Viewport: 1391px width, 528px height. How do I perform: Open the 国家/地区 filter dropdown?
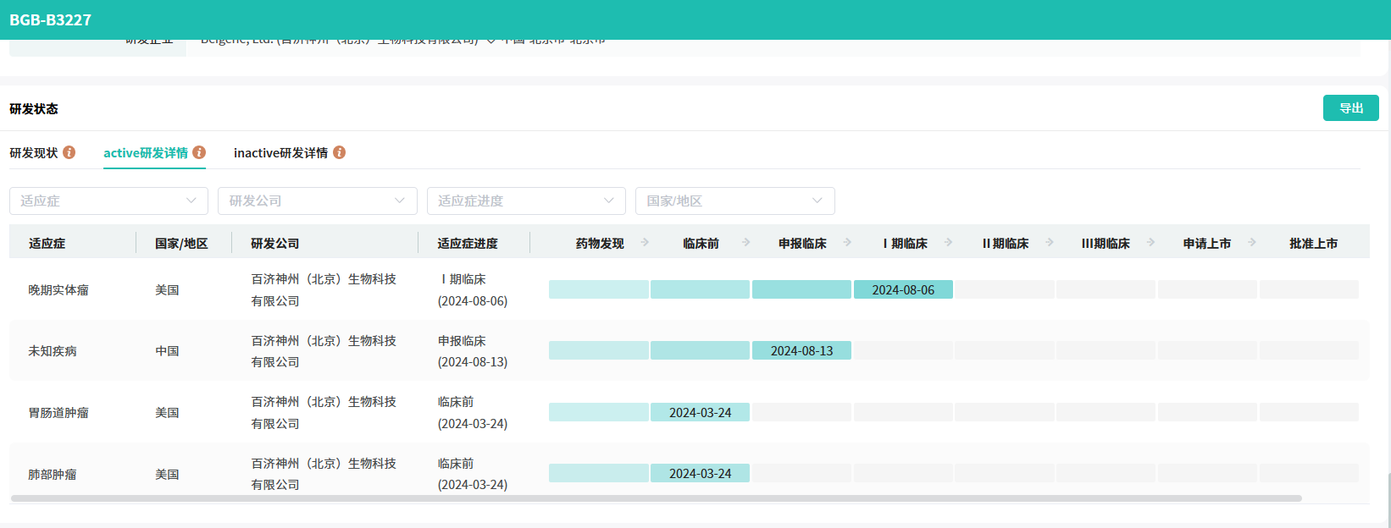734,201
